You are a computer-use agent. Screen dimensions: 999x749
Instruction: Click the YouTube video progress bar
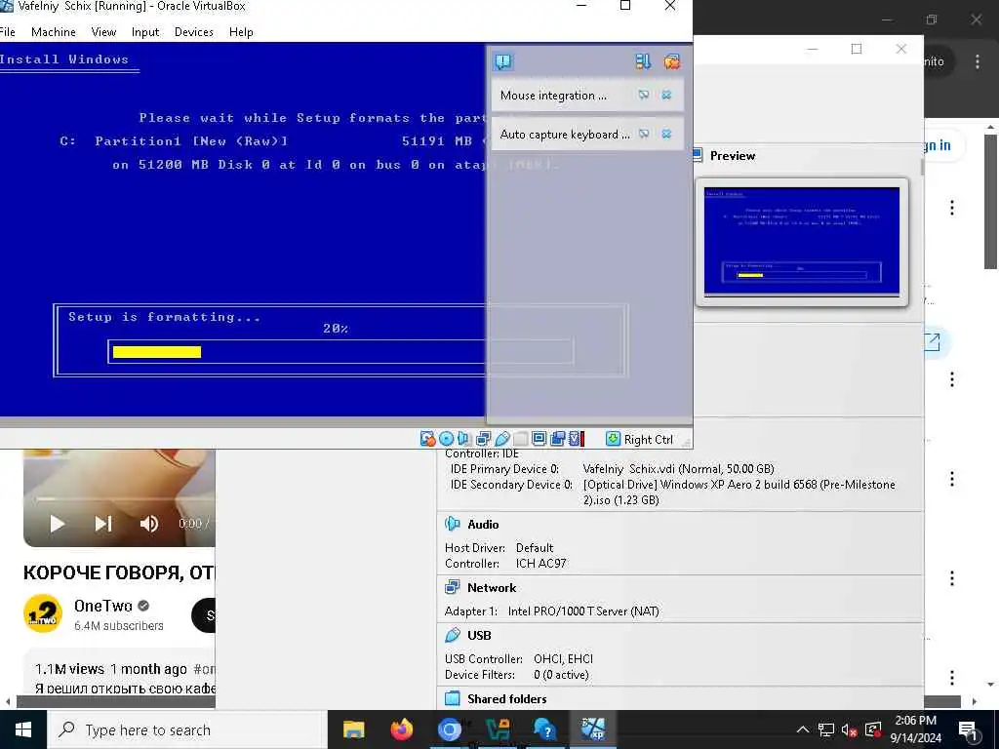125,498
